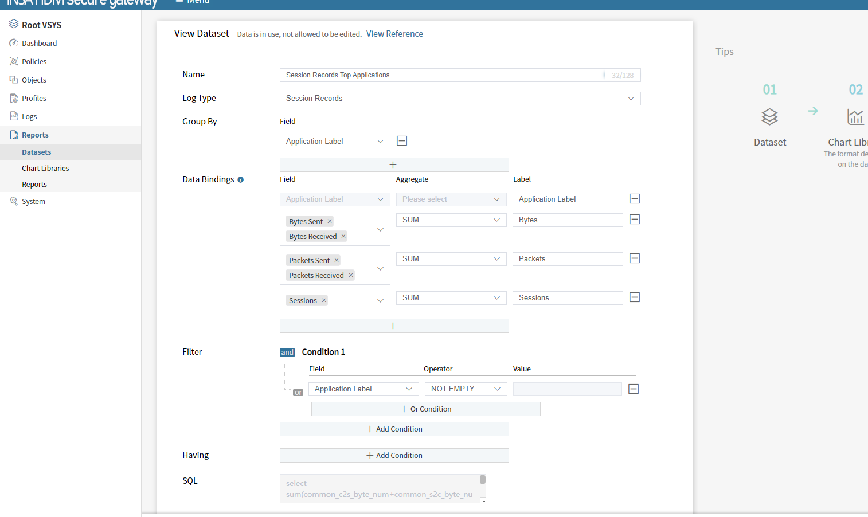The height and width of the screenshot is (517, 868).
Task: Remove the Packets data binding row
Action: (634, 258)
